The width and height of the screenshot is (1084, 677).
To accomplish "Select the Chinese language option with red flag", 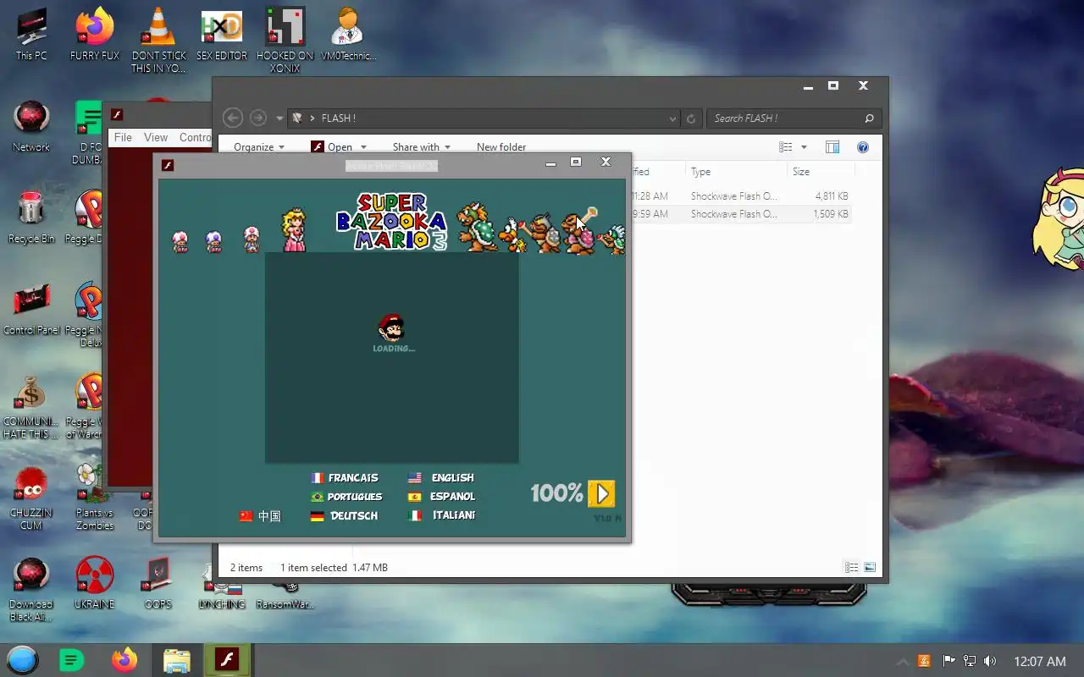I will click(260, 516).
